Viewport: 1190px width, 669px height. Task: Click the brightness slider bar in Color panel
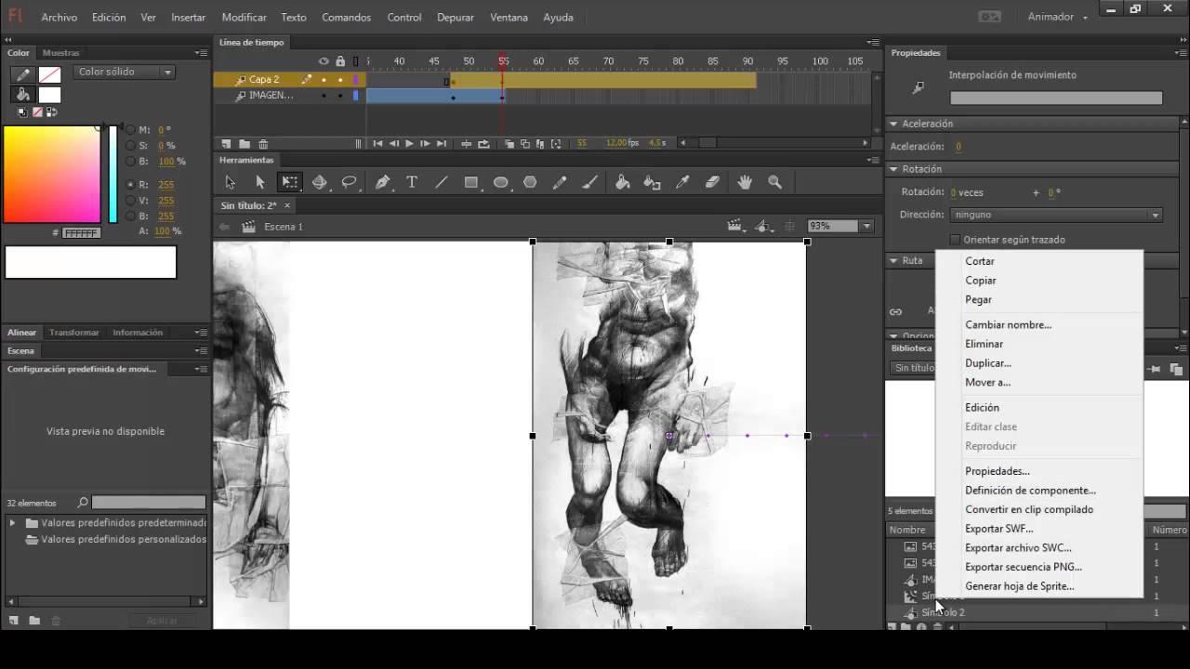(x=113, y=174)
